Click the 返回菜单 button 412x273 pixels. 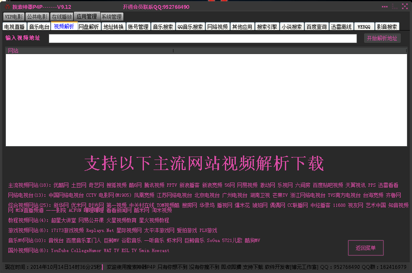tap(365, 248)
